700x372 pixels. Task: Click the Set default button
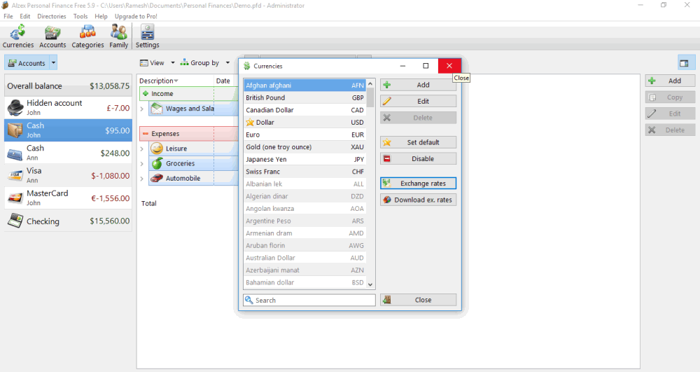pyautogui.click(x=419, y=142)
